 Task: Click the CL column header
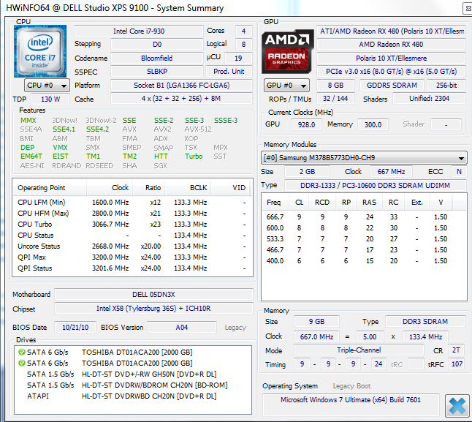pyautogui.click(x=299, y=203)
